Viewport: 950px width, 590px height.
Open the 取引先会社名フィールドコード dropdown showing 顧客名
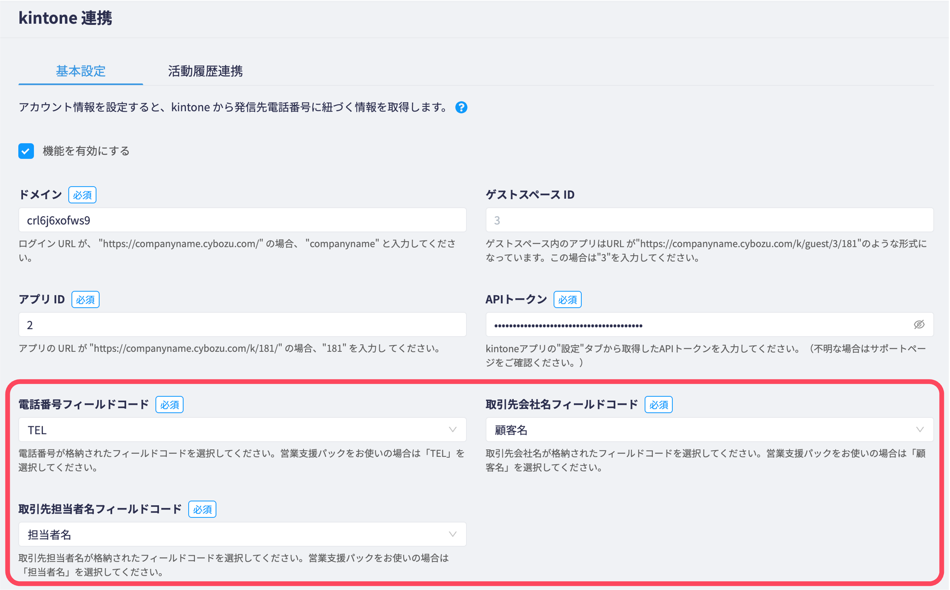[x=710, y=429]
